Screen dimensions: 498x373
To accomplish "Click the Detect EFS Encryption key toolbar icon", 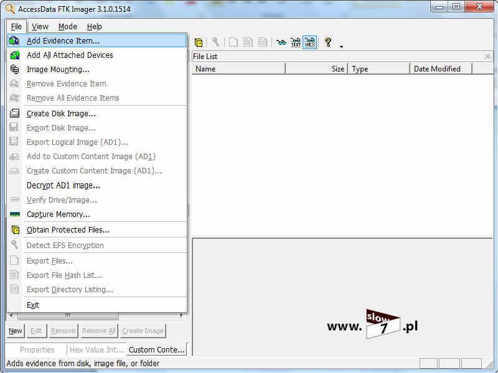I will [x=215, y=42].
